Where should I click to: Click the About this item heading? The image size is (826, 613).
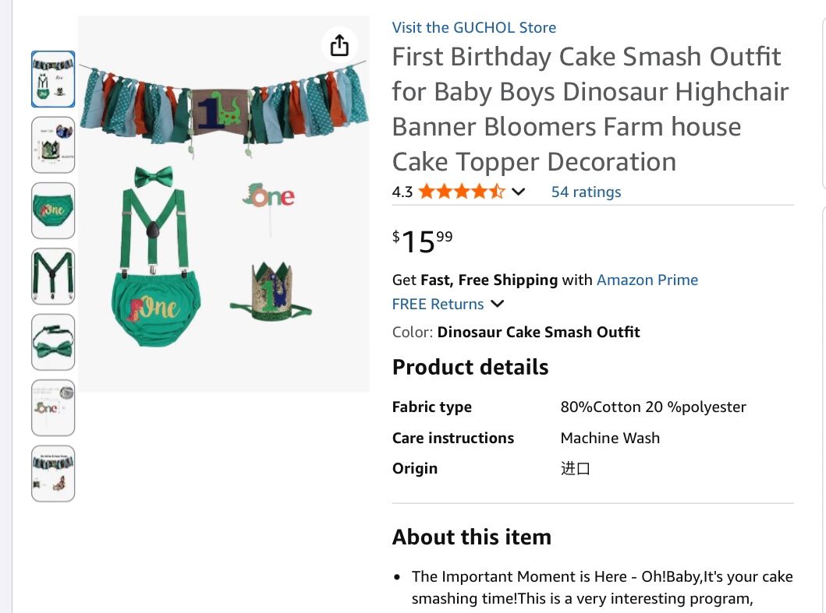tap(471, 537)
